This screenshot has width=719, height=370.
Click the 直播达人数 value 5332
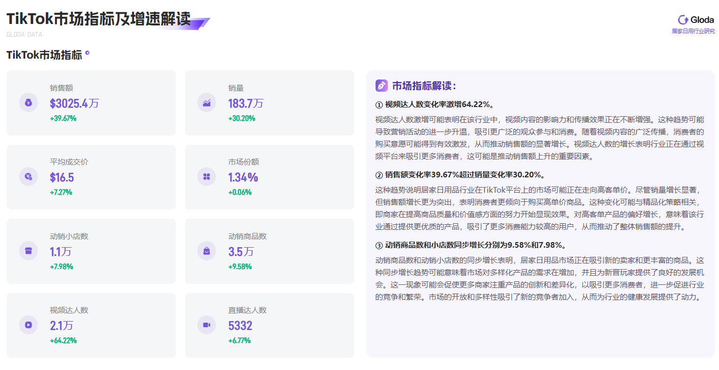click(x=241, y=326)
